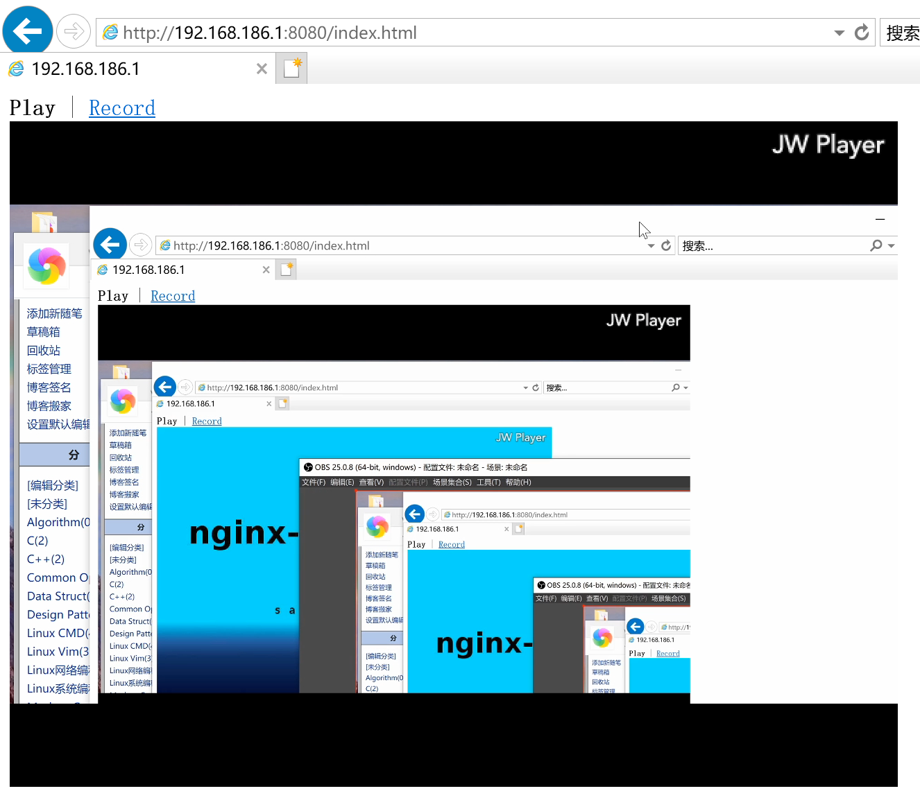Viewport: 920px width, 800px height.
Task: Click into the search box at top right
Action: 901,33
